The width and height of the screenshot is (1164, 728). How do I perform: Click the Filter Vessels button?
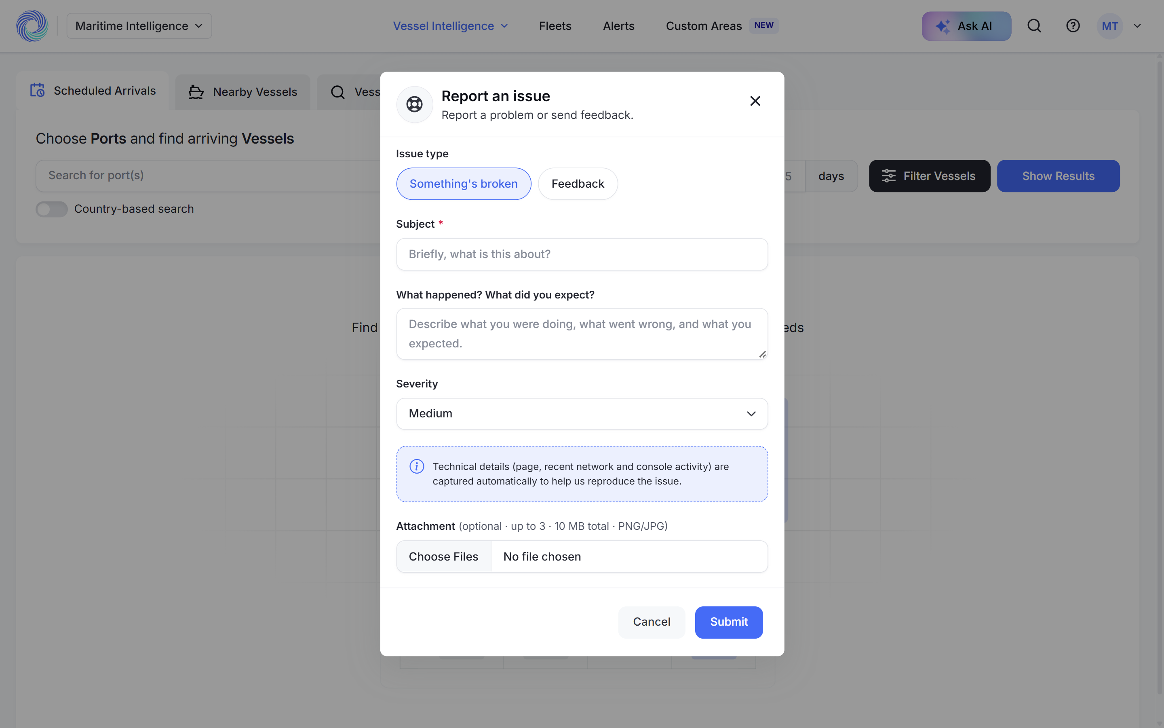929,176
